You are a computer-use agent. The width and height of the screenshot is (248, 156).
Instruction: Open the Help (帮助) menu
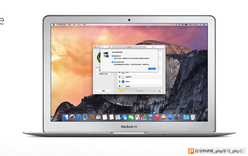(x=84, y=25)
